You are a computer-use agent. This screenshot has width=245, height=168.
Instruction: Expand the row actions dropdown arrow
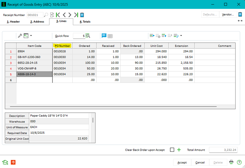click(x=181, y=36)
